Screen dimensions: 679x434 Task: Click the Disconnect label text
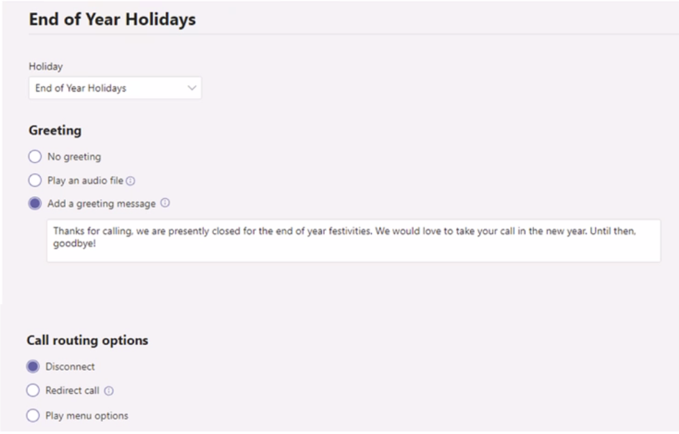70,367
